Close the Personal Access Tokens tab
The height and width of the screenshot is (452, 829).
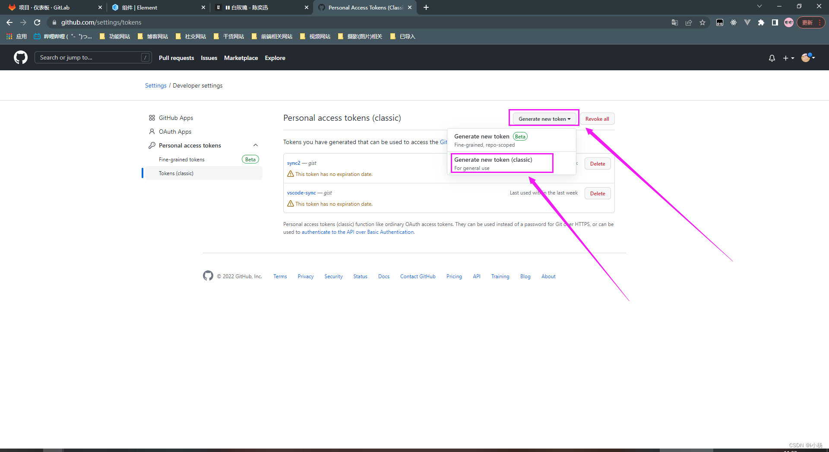click(410, 7)
